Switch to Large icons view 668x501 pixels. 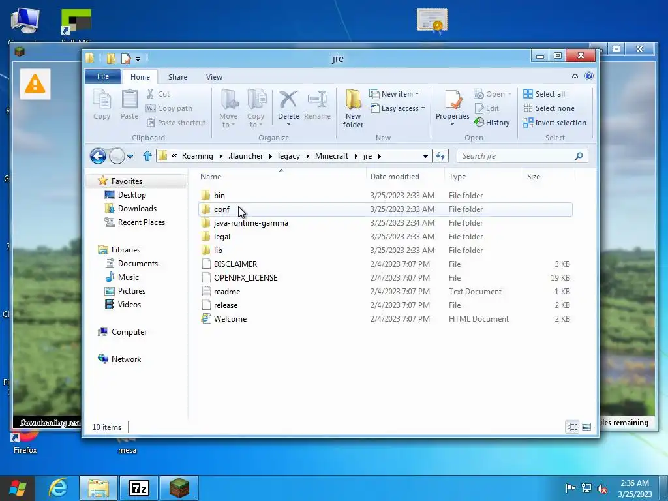(586, 427)
